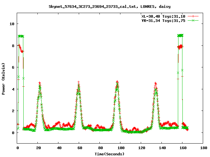Click x-axis tick label 80
Image resolution: width=210 pixels, height=157 pixels.
(x=100, y=148)
